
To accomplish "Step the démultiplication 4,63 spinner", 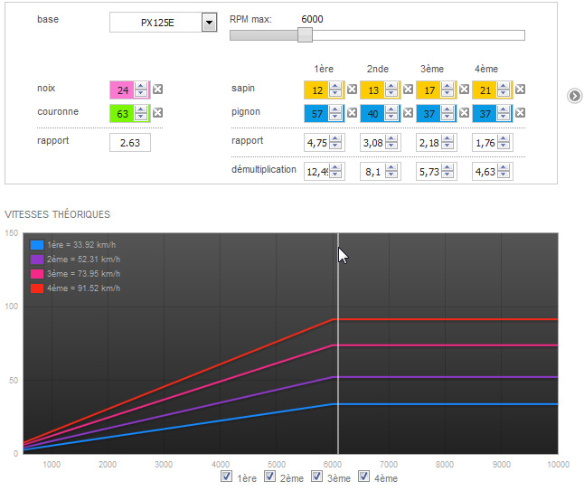I will pyautogui.click(x=504, y=172).
